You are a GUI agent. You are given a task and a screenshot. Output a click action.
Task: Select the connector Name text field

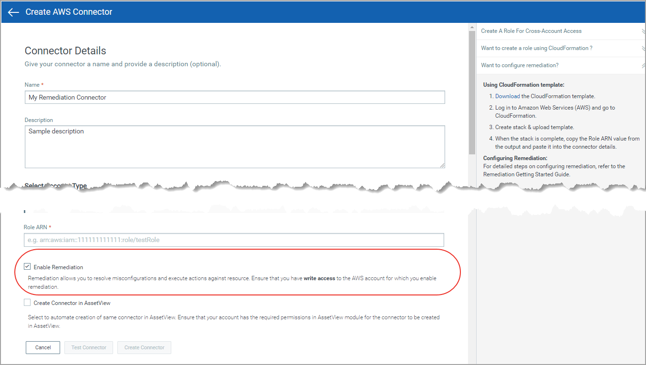(234, 97)
